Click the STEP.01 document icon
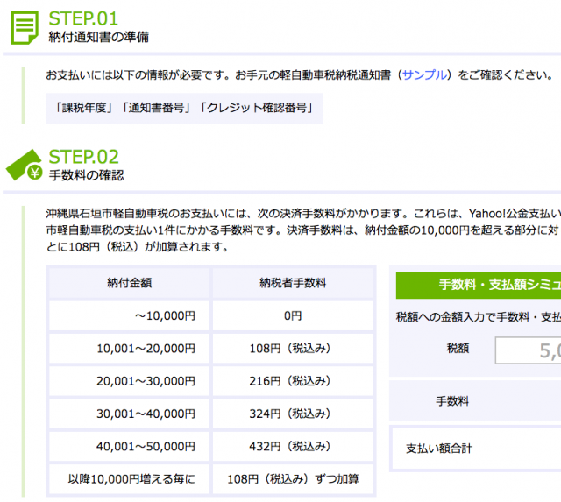 [25, 27]
